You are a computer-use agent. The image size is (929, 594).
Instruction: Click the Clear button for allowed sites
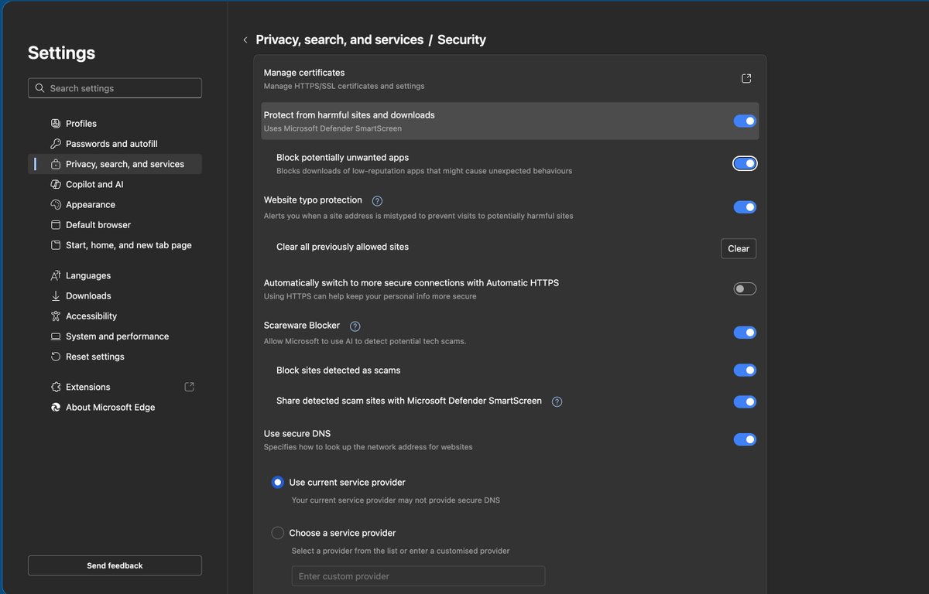tap(739, 248)
